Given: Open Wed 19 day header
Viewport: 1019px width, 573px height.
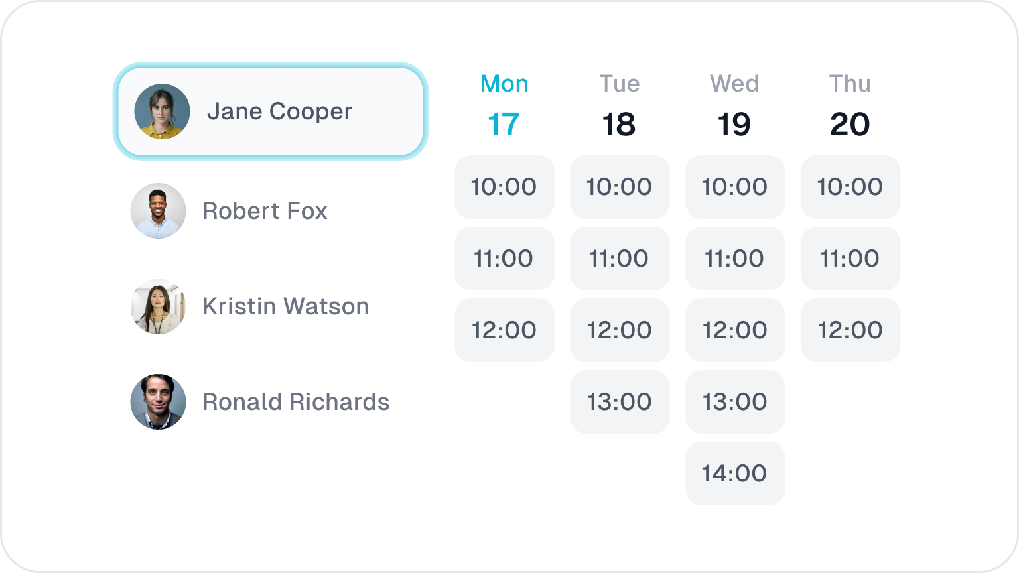Looking at the screenshot, I should (734, 106).
